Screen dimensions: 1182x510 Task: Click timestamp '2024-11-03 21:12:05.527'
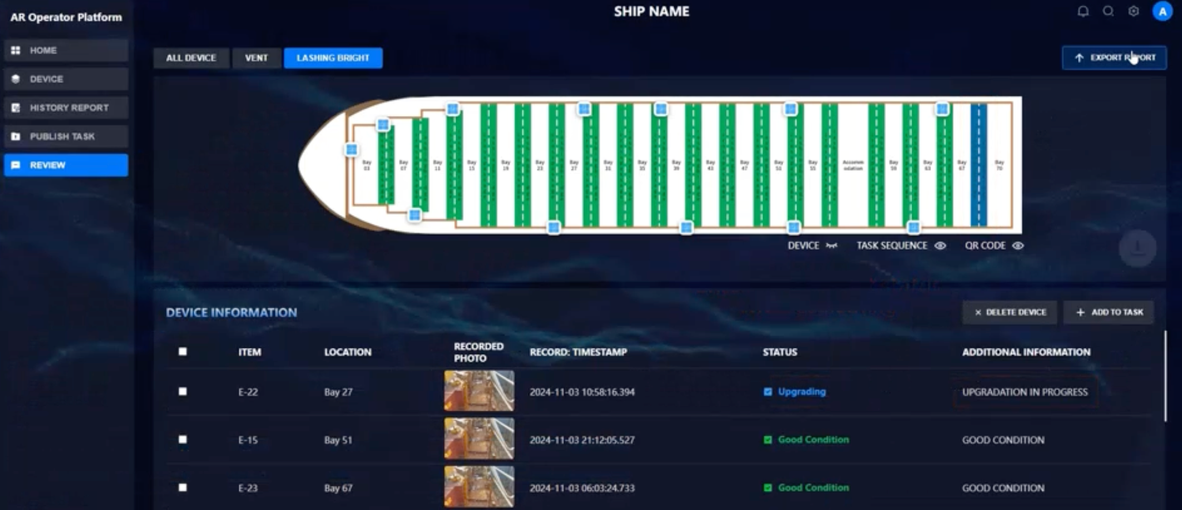click(582, 440)
